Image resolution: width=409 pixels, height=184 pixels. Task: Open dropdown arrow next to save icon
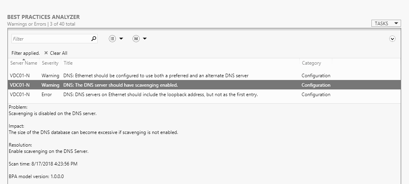pos(145,39)
